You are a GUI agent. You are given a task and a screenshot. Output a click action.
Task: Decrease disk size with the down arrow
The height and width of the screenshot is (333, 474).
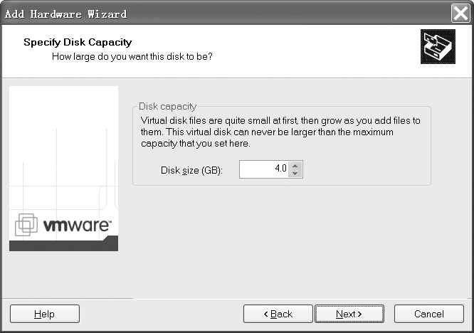(x=296, y=173)
